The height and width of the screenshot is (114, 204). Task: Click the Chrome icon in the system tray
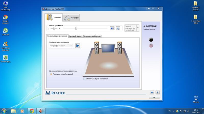point(177,111)
